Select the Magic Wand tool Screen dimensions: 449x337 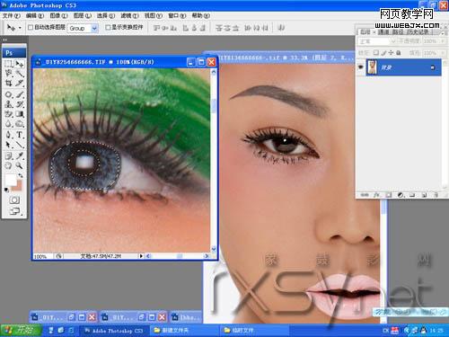[x=20, y=74]
